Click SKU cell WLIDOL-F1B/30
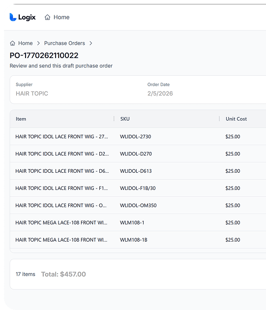The image size is (266, 310). point(138,188)
